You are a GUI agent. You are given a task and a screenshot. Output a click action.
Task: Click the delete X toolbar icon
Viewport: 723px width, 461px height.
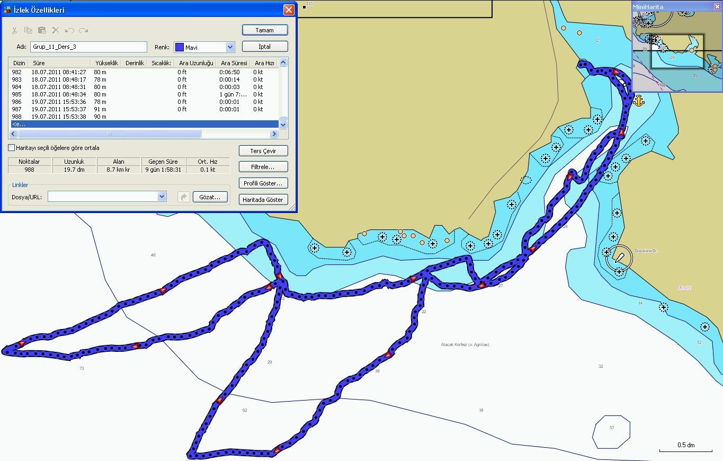[x=56, y=31]
